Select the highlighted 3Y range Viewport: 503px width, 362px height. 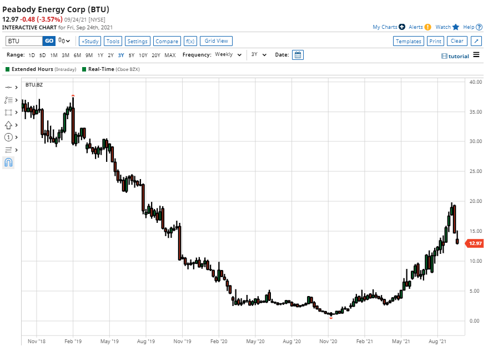(x=121, y=55)
